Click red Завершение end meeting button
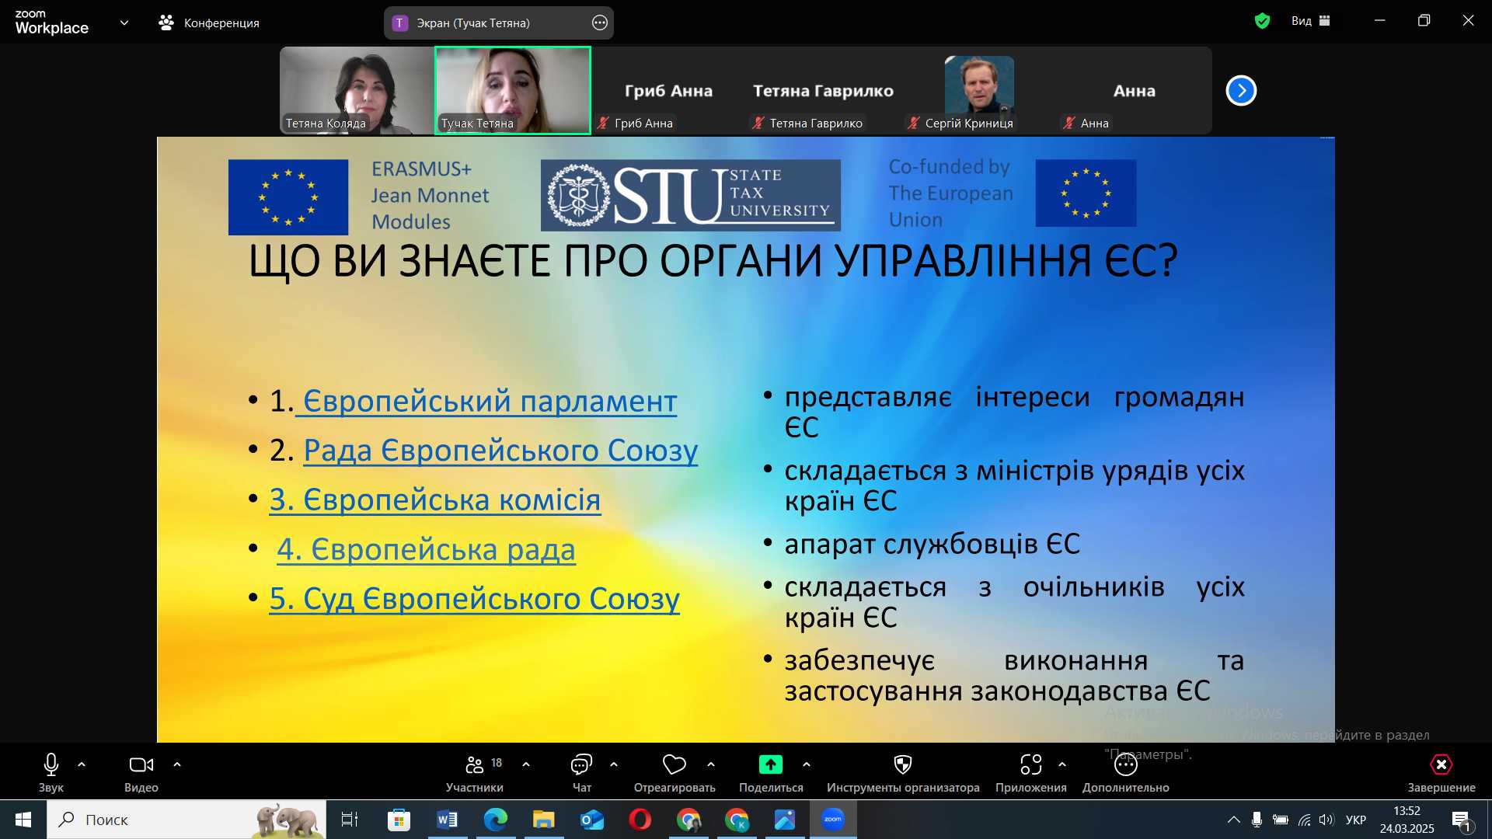This screenshot has height=839, width=1492. point(1441,773)
